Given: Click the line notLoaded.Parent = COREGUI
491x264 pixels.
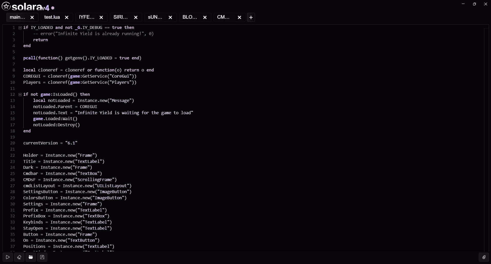Looking at the screenshot, I should pyautogui.click(x=65, y=107).
